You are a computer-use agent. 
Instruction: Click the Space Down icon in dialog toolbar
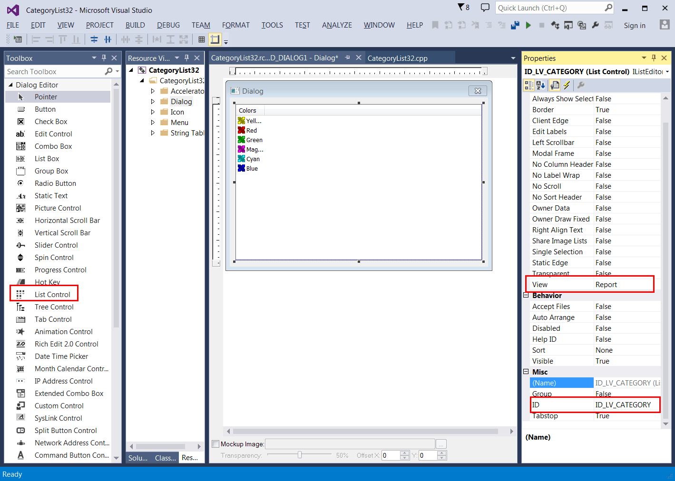(139, 39)
